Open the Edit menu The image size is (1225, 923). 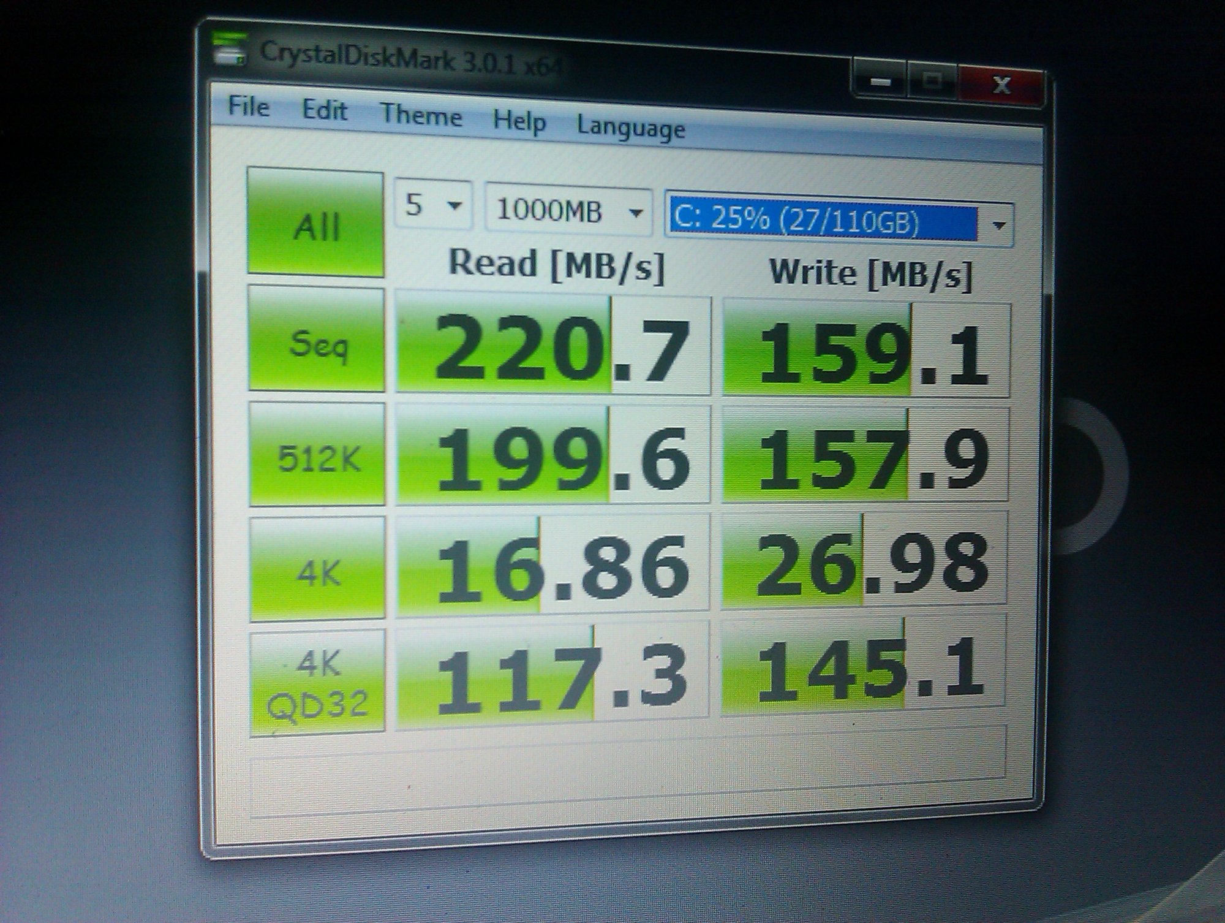tap(325, 111)
